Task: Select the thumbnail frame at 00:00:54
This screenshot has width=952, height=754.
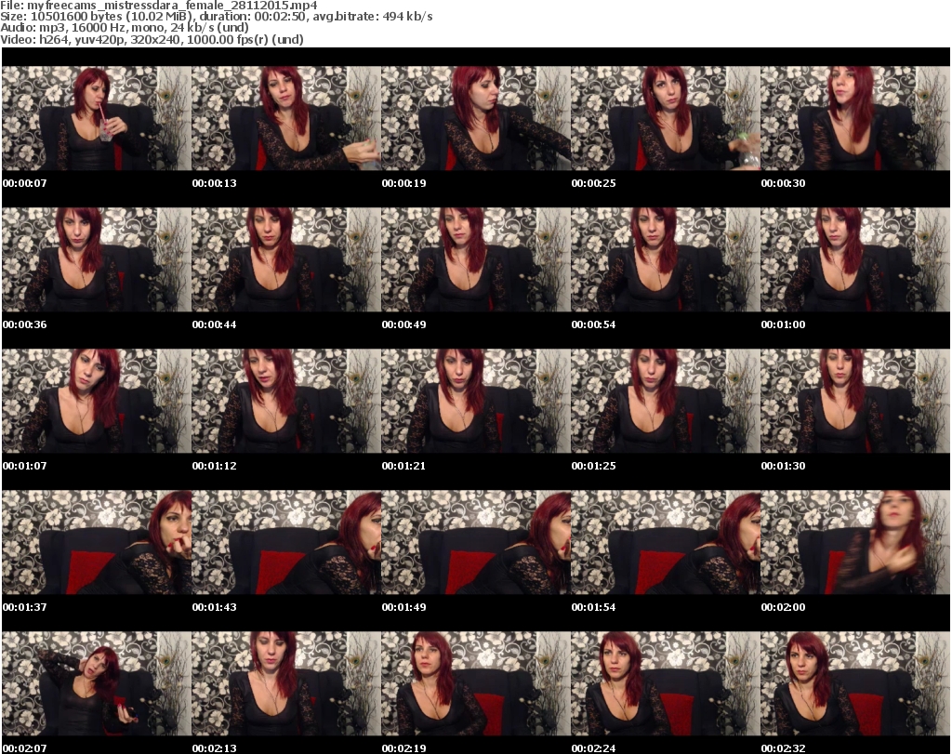Action: coord(666,259)
